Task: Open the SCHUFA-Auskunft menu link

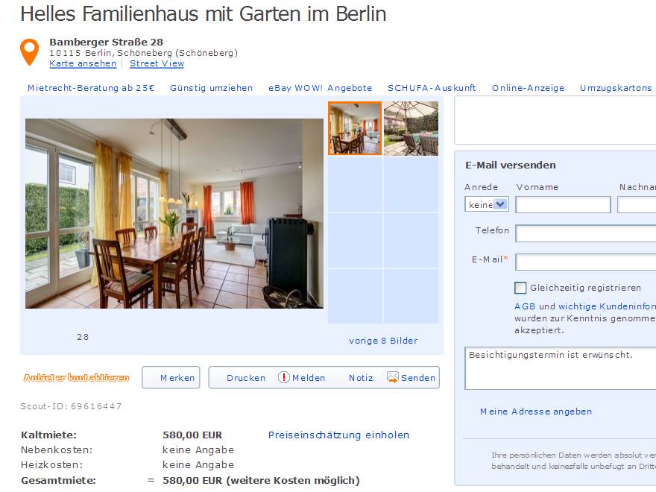Action: coord(432,88)
